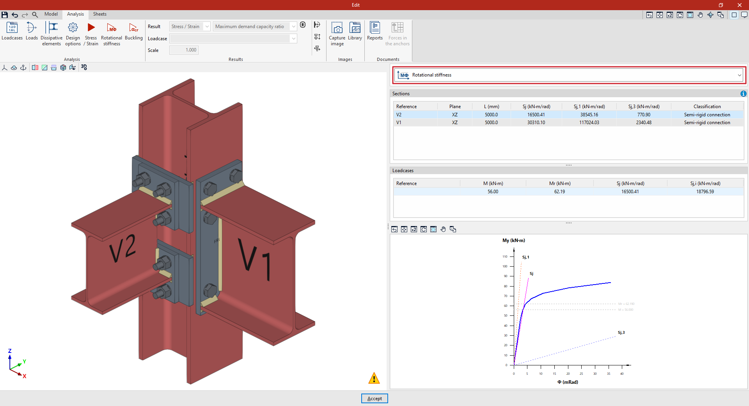Click graph zoom window icon
The width and height of the screenshot is (749, 406).
433,229
